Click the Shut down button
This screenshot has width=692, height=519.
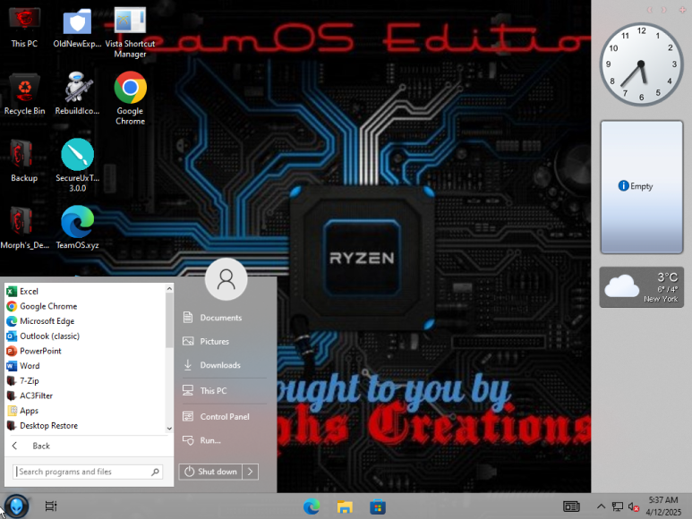(x=210, y=472)
